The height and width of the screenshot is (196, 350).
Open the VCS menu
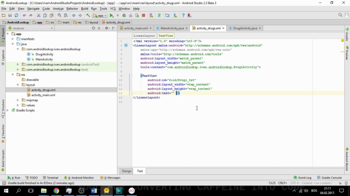pos(113,9)
